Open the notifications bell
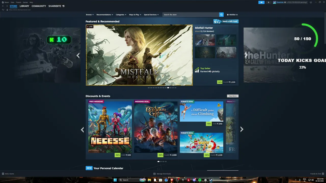The width and height of the screenshot is (326, 183). (268, 2)
